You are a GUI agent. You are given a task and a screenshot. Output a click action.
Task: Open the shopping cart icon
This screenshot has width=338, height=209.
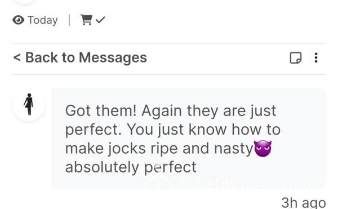[86, 20]
